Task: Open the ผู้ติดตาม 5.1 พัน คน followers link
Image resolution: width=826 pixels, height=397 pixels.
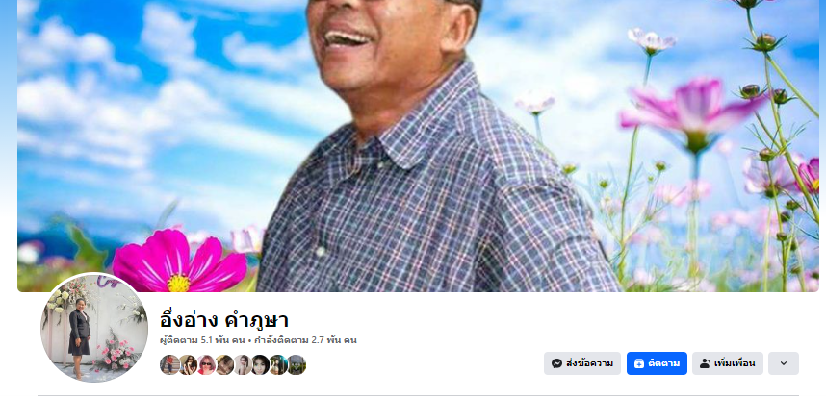Action: point(202,340)
